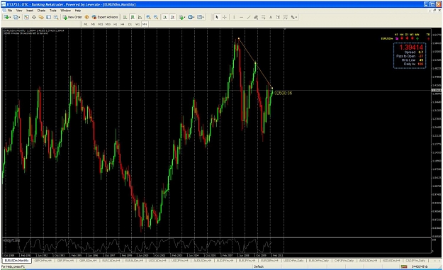The image size is (443, 270).
Task: Select the M1 timeframe button
Action: click(86, 24)
